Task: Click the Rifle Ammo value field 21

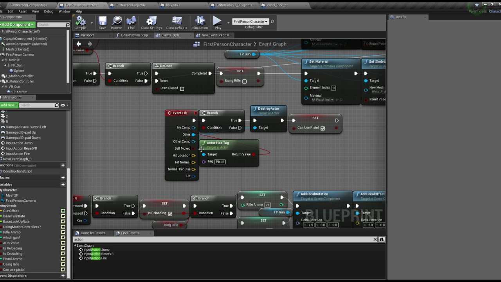Action: [267, 205]
